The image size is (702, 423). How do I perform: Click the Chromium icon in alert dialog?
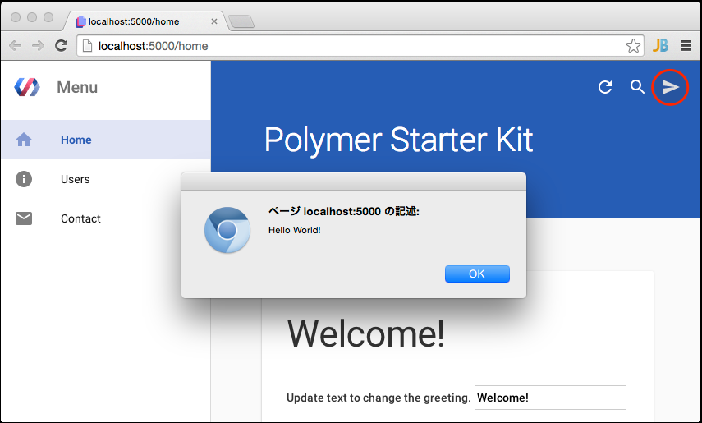(x=227, y=230)
